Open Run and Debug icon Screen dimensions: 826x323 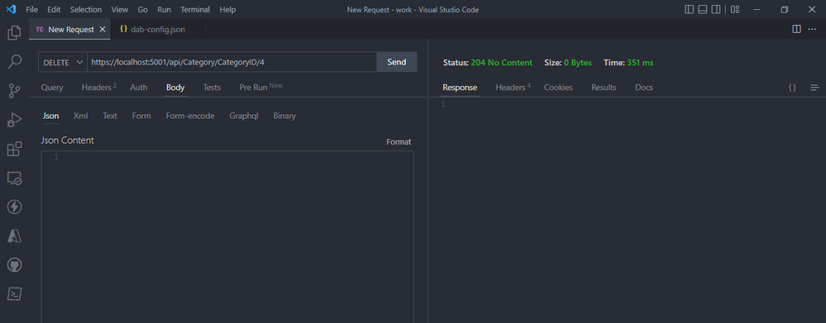pyautogui.click(x=14, y=120)
